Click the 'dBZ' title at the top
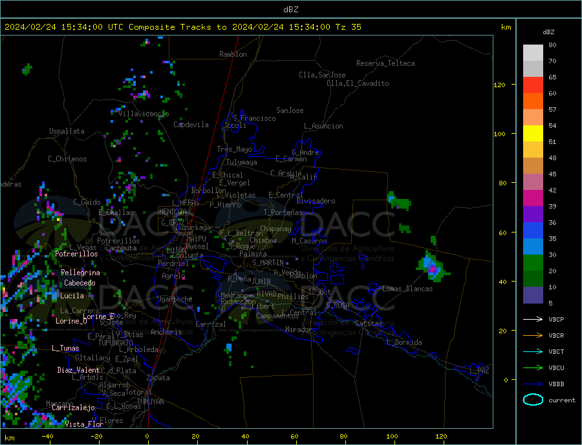Viewport: 582px width, 445px height. tap(290, 10)
